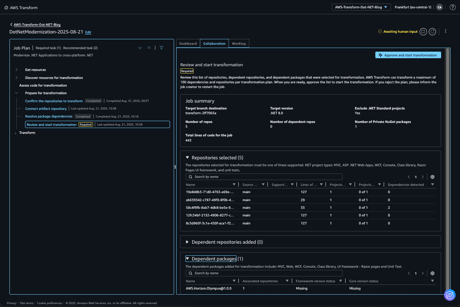Viewport: 460px width, 307px height.
Task: Open Repositories selected table settings gear
Action: click(x=432, y=177)
